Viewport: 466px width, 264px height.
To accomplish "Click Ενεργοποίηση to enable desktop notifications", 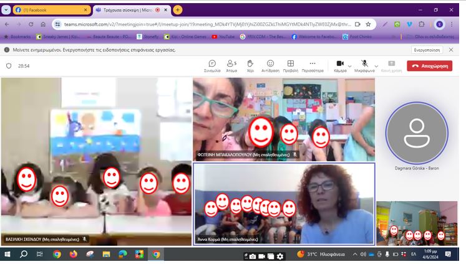I will tap(427, 50).
